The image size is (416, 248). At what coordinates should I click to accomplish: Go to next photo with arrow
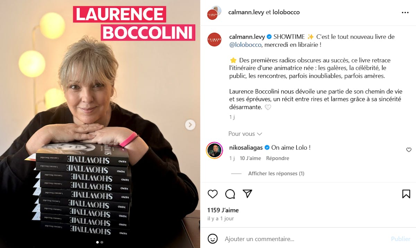coord(190,125)
